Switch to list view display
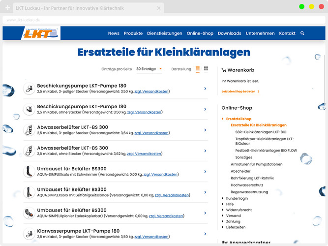328x246 pixels. pos(198,69)
